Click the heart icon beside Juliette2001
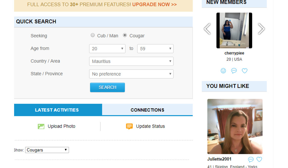288x168 pixels. tap(259, 159)
